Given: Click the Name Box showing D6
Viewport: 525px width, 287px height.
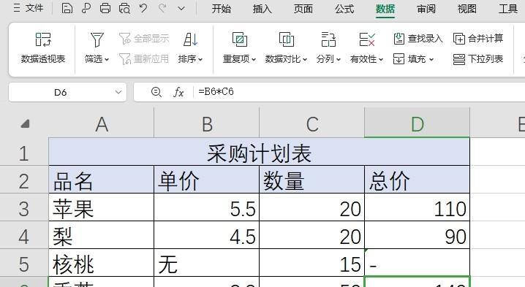Looking at the screenshot, I should coord(61,92).
